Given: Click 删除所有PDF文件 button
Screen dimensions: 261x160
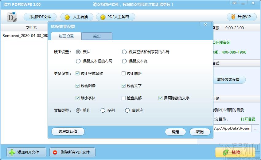Looking at the screenshot, I should (72, 152).
